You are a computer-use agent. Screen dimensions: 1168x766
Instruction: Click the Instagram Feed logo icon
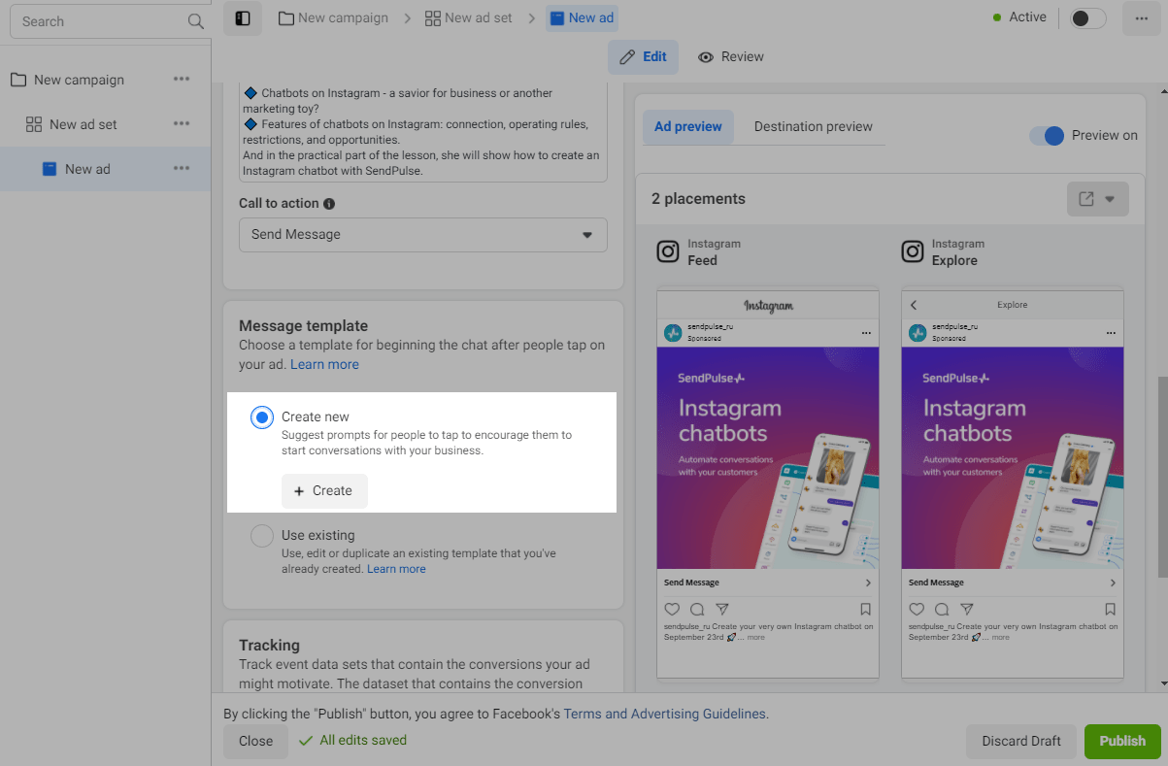[x=668, y=252]
